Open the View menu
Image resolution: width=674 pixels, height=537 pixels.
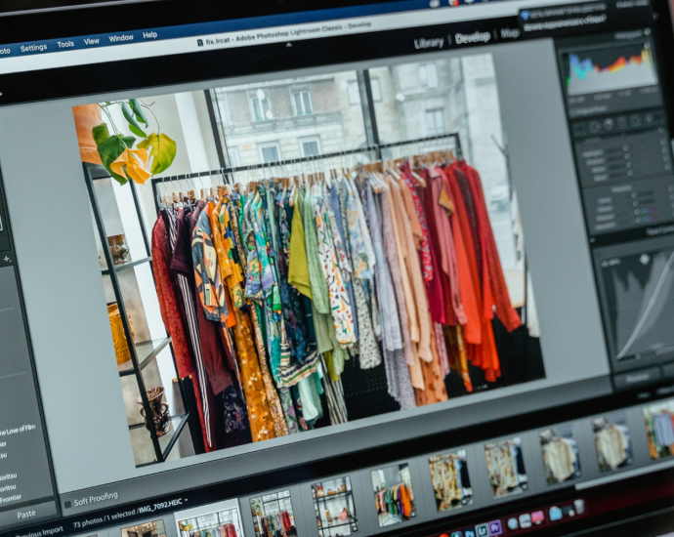pos(91,41)
